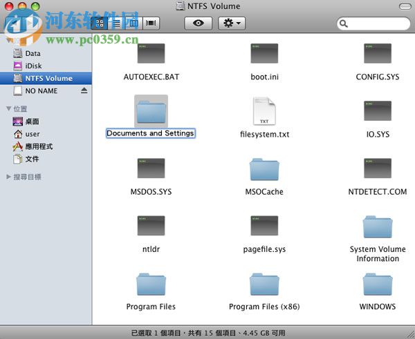Eject the NO NAME volume
This screenshot has width=415, height=339.
coord(84,90)
